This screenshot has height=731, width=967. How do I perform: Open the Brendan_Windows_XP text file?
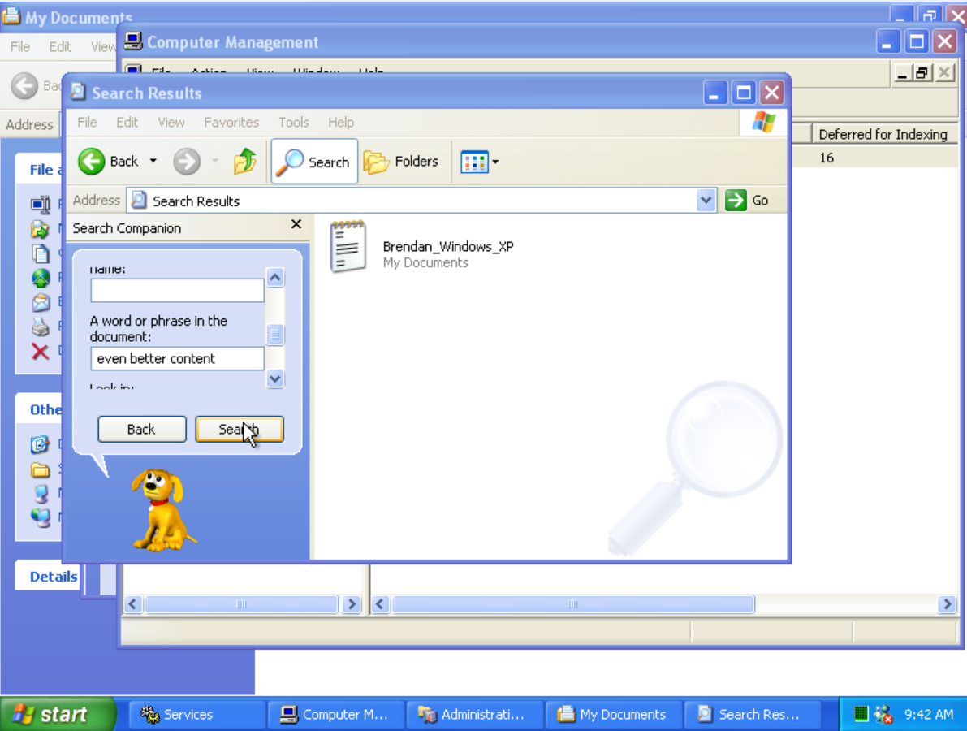(x=348, y=246)
